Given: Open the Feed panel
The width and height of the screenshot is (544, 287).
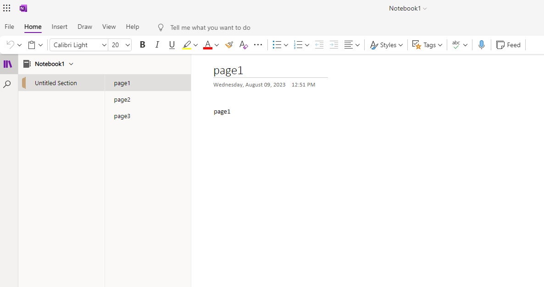Looking at the screenshot, I should coord(508,44).
